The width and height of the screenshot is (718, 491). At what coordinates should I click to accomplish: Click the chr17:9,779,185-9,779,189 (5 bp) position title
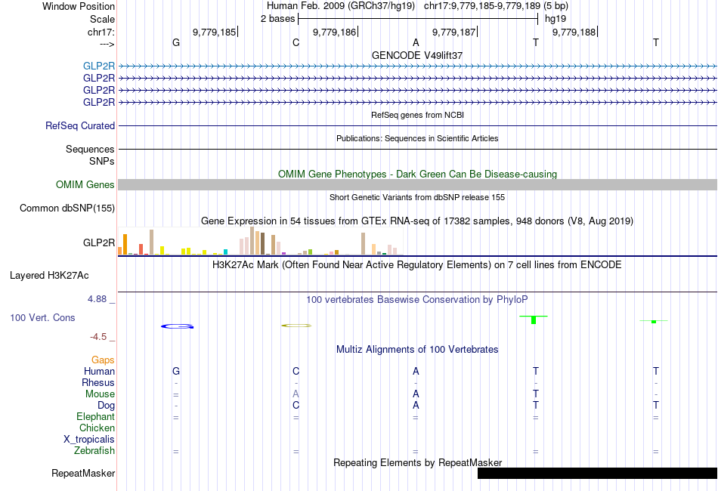click(x=496, y=6)
